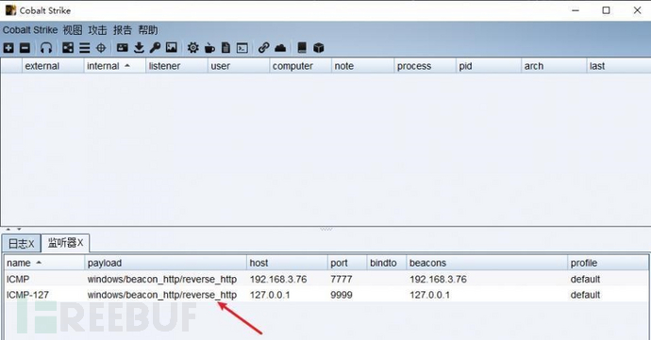Screen dimensions: 651x340
Task: Switch to the 日志X tab
Action: (21, 243)
